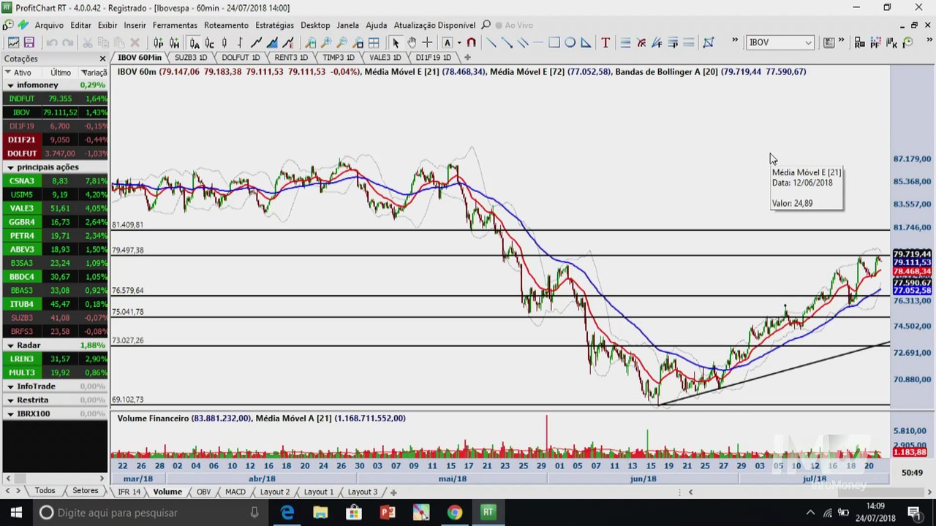Select the bar chart type icon
Viewport: 936px width, 526px height.
[x=241, y=42]
